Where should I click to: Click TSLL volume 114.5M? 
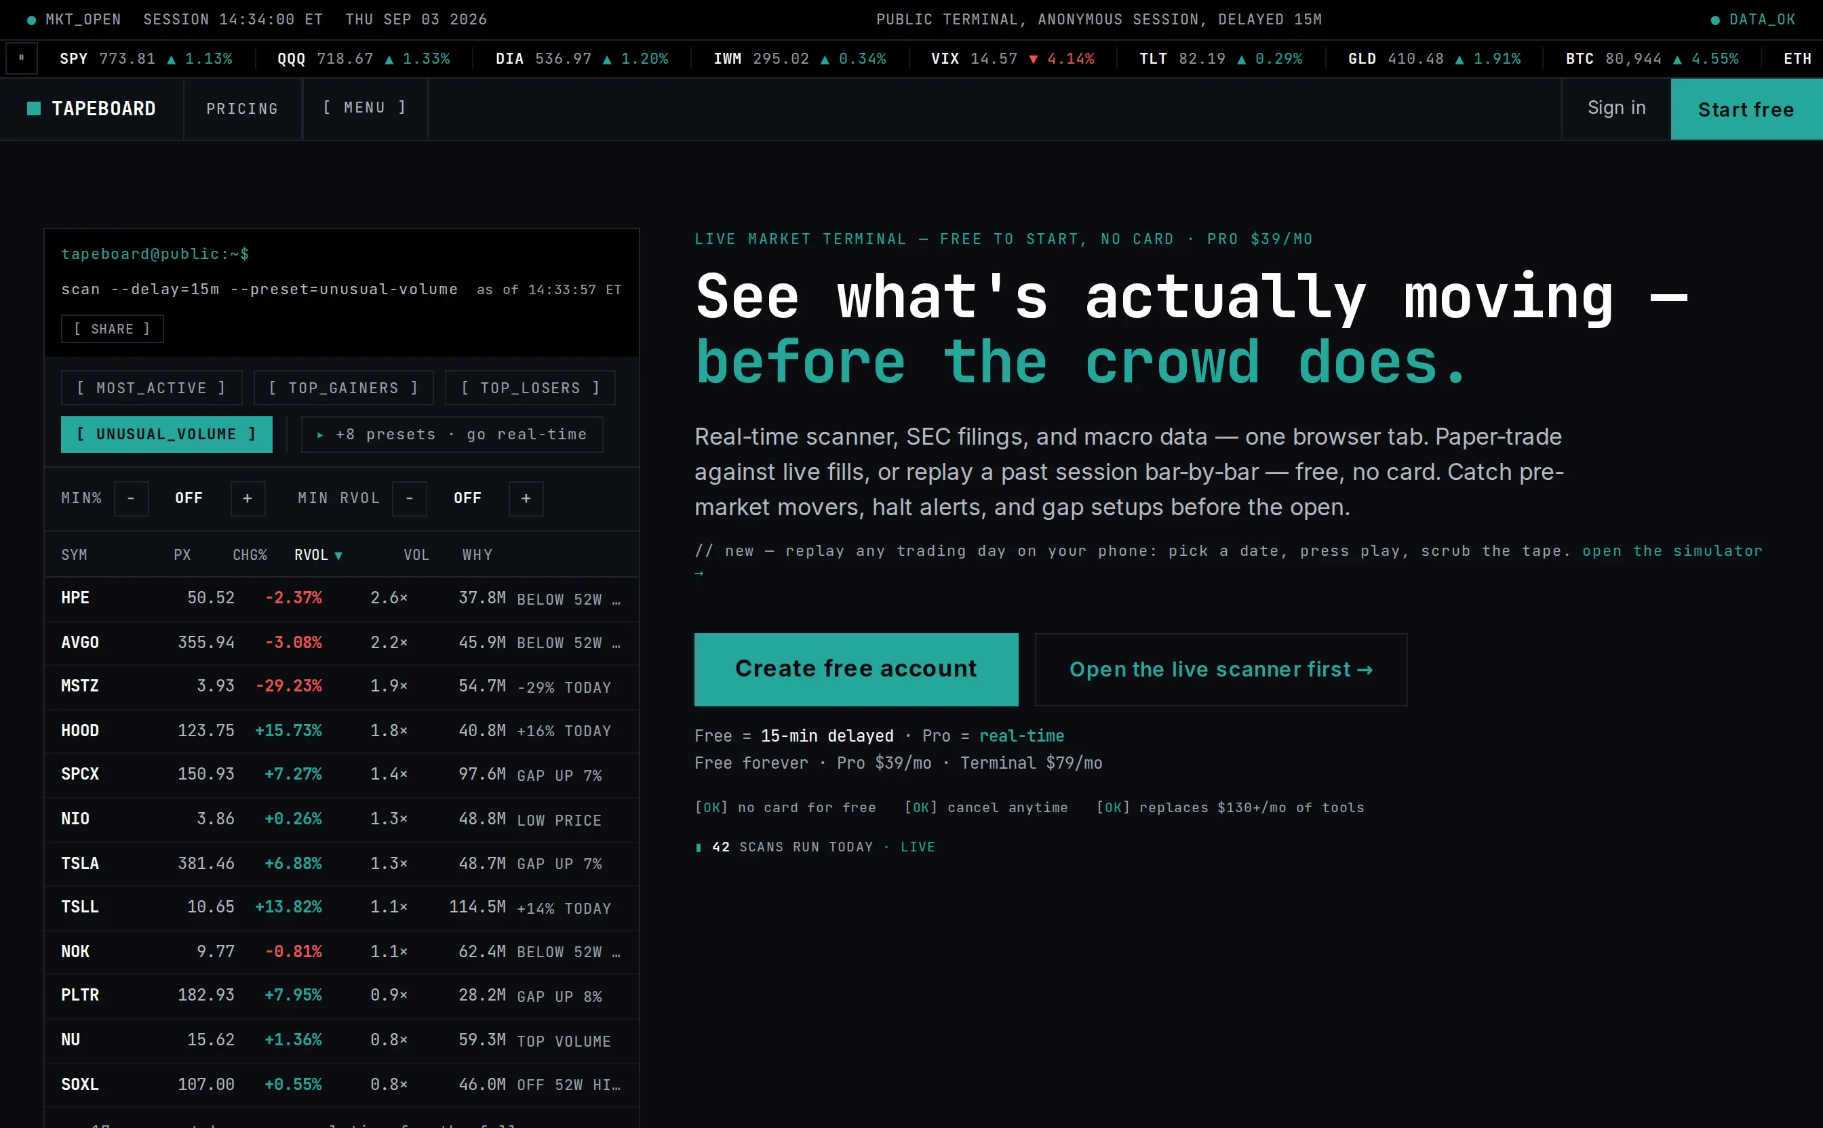477,907
